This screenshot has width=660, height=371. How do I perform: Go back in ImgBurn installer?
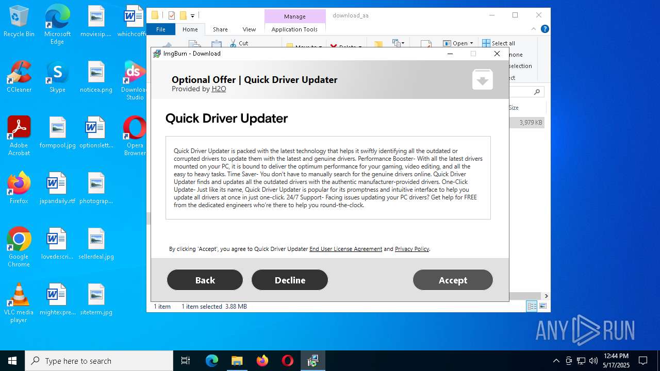205,280
